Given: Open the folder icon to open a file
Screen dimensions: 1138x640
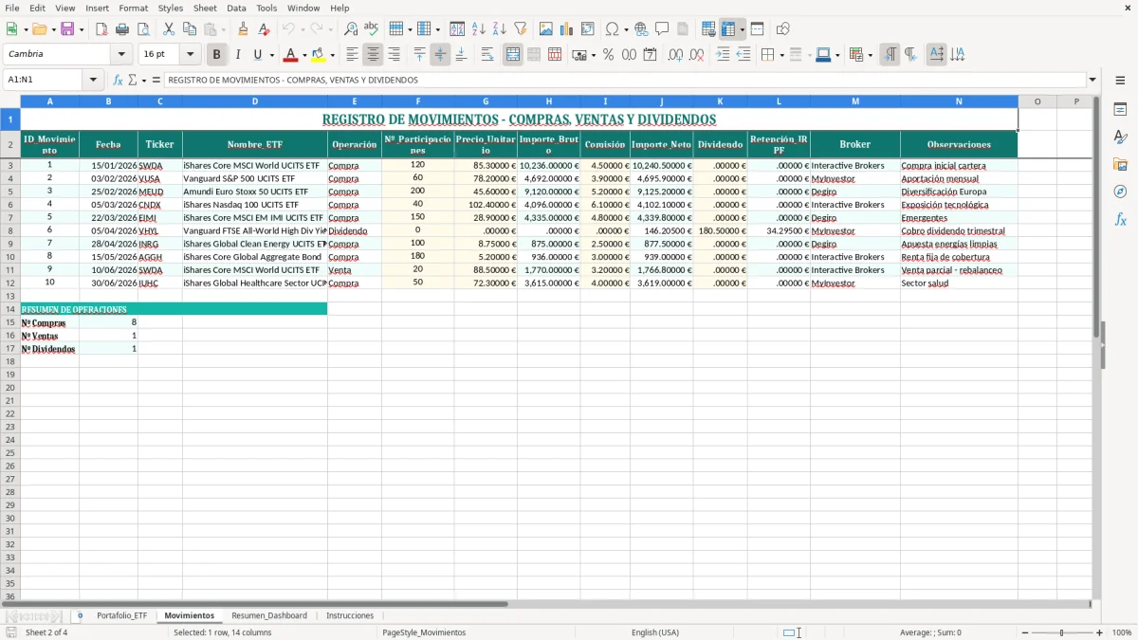Looking at the screenshot, I should (38, 29).
